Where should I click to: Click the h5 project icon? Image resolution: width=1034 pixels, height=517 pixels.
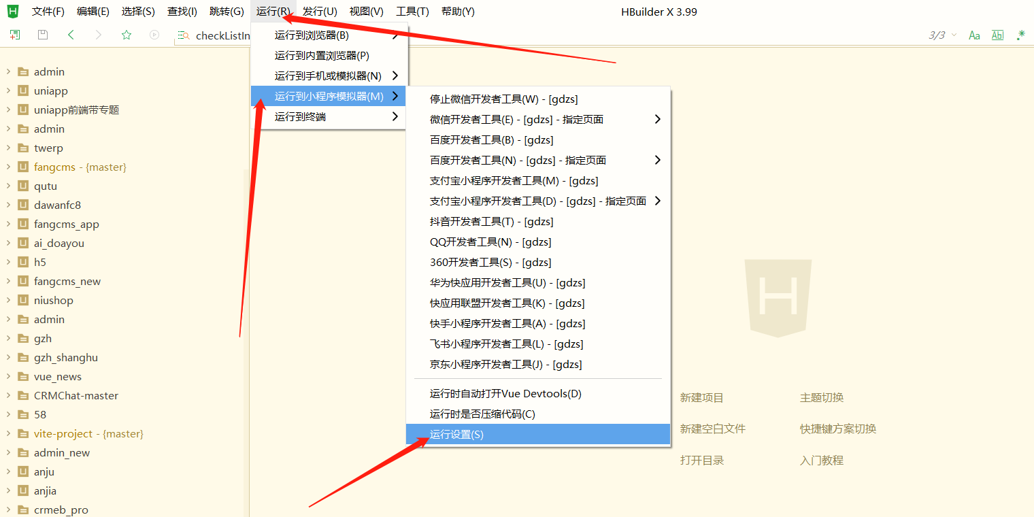click(x=23, y=262)
